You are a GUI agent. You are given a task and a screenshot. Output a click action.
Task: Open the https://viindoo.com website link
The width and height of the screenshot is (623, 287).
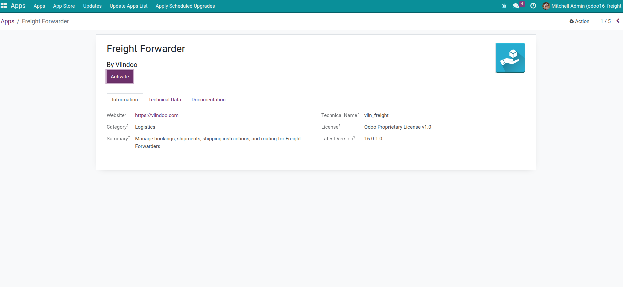tap(157, 115)
